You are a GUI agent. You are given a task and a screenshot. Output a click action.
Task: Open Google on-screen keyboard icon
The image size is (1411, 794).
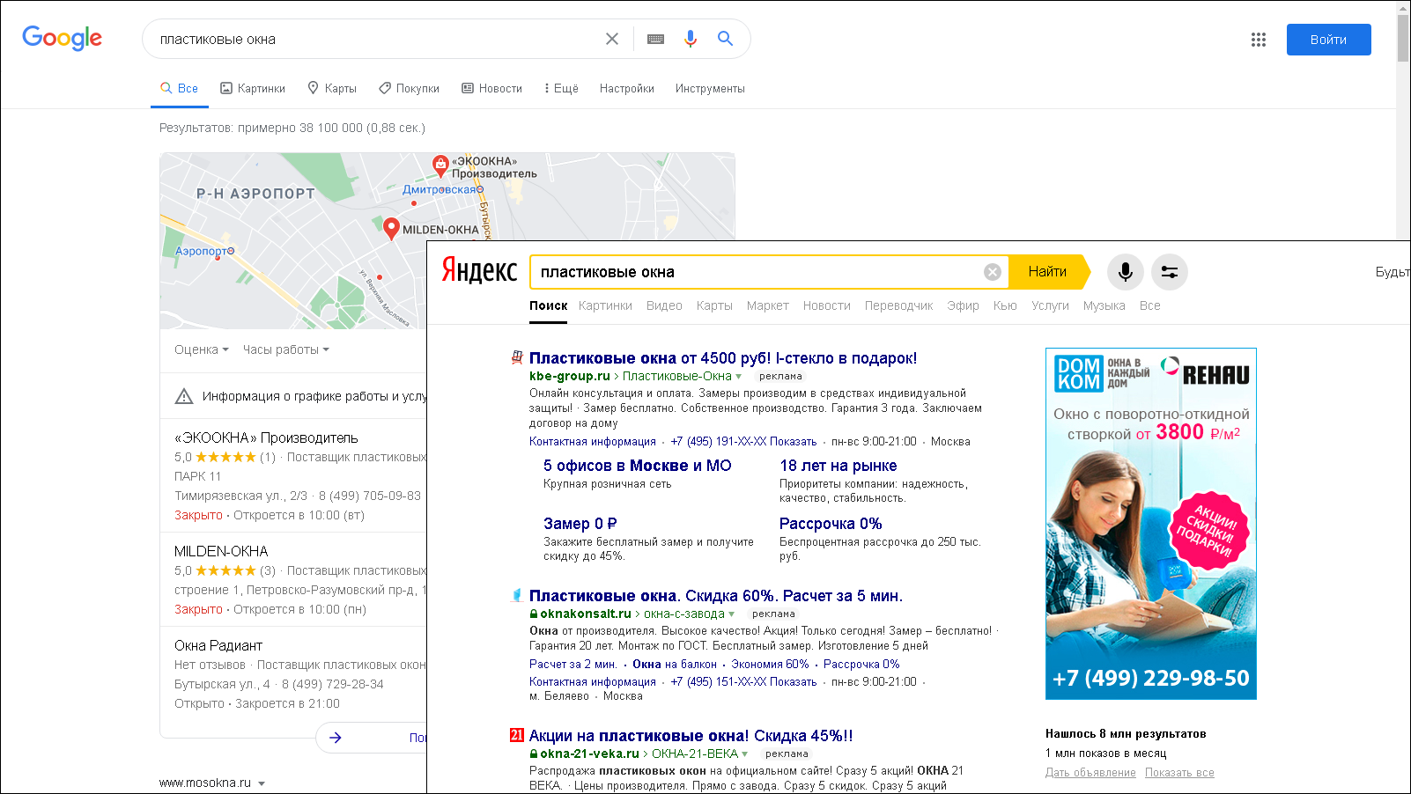pos(655,39)
